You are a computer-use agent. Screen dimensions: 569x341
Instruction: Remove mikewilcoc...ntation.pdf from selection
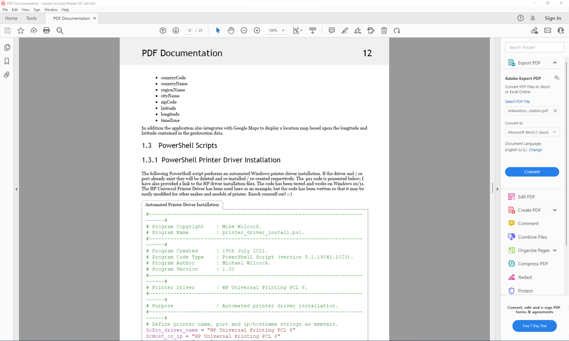pyautogui.click(x=555, y=110)
